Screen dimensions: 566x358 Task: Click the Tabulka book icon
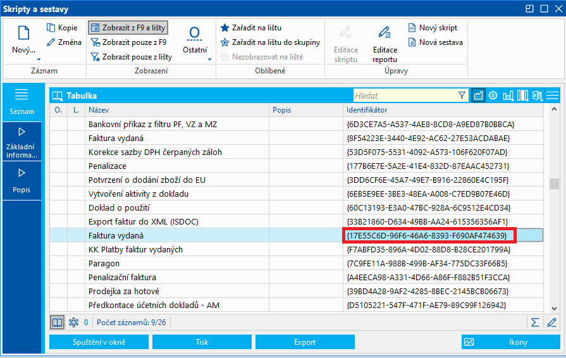click(58, 96)
